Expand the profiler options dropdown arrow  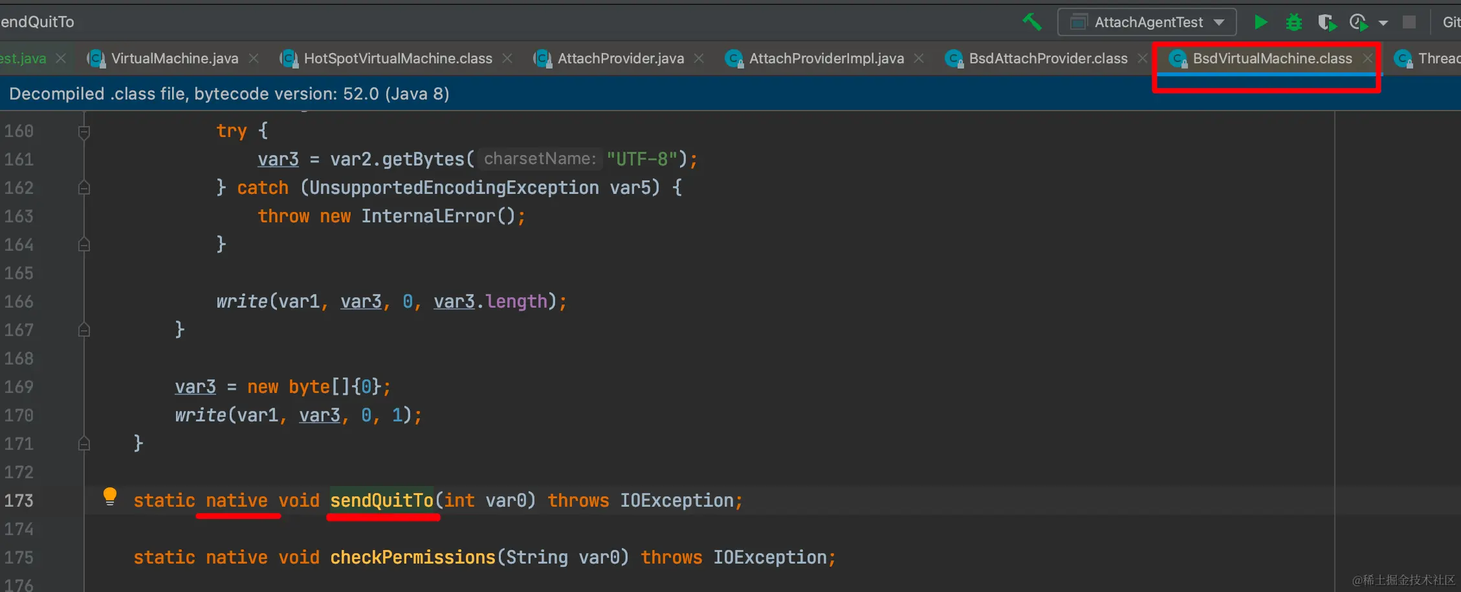[x=1383, y=23]
